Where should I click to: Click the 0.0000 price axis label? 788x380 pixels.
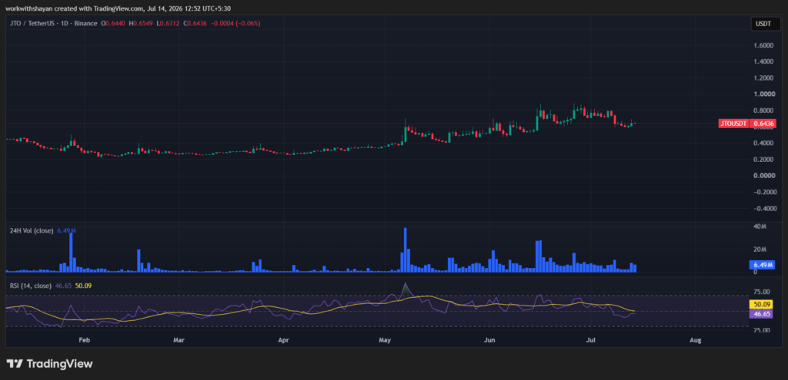click(763, 176)
